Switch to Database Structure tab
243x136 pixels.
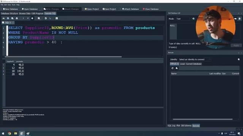9,14
